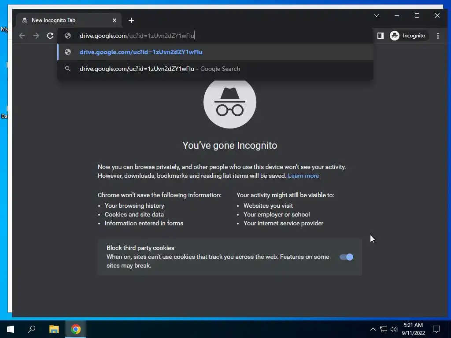
Task: Open the Learn more link
Action: coord(303,176)
